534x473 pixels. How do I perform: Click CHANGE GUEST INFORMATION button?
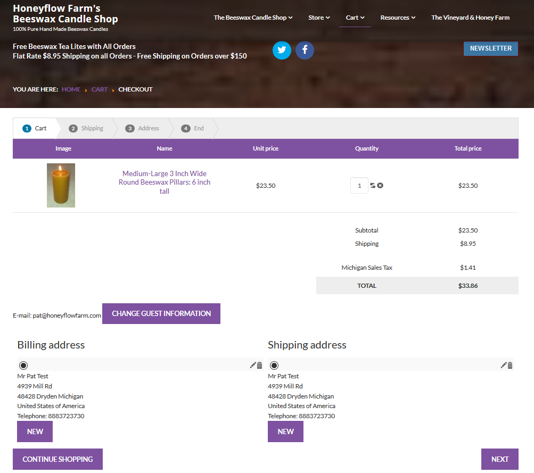(x=161, y=314)
